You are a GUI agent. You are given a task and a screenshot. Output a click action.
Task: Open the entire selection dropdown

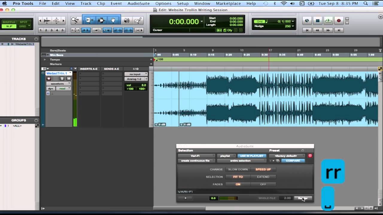[x=242, y=161]
